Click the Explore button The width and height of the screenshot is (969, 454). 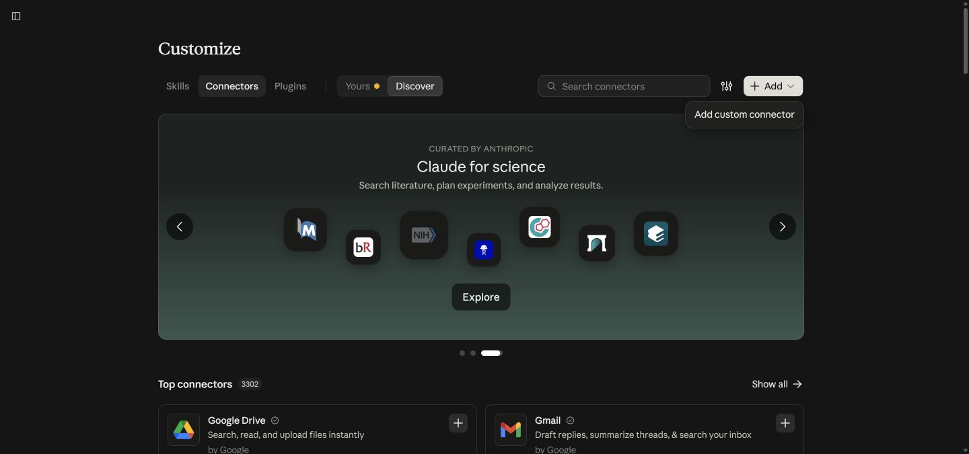481,297
